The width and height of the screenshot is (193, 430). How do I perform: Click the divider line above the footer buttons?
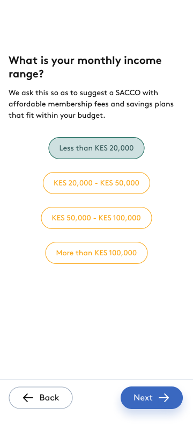pyautogui.click(x=96, y=379)
